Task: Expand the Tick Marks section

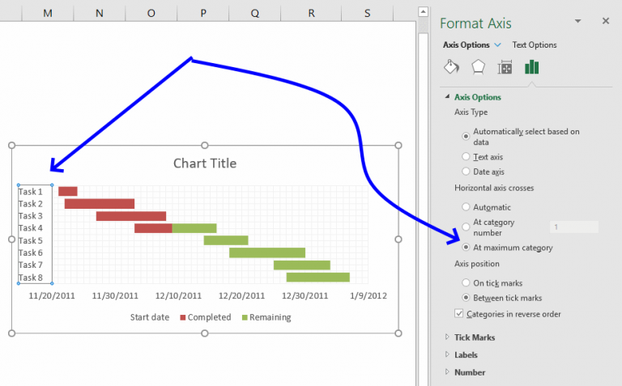Action: tap(447, 337)
